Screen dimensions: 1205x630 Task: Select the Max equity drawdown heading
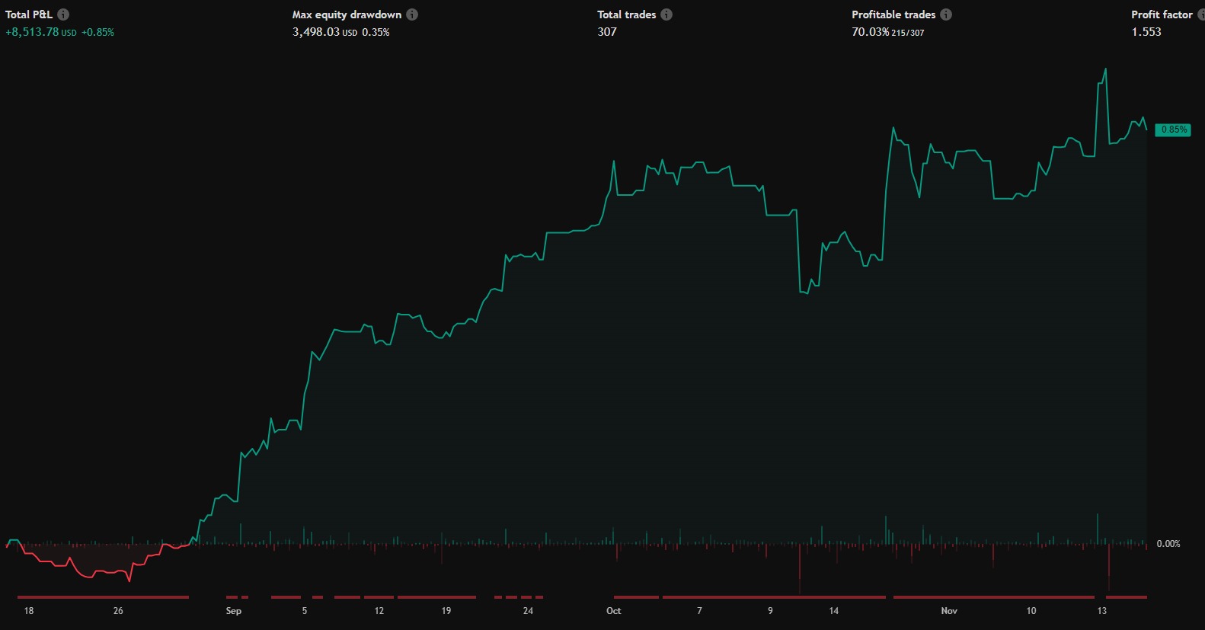[347, 14]
